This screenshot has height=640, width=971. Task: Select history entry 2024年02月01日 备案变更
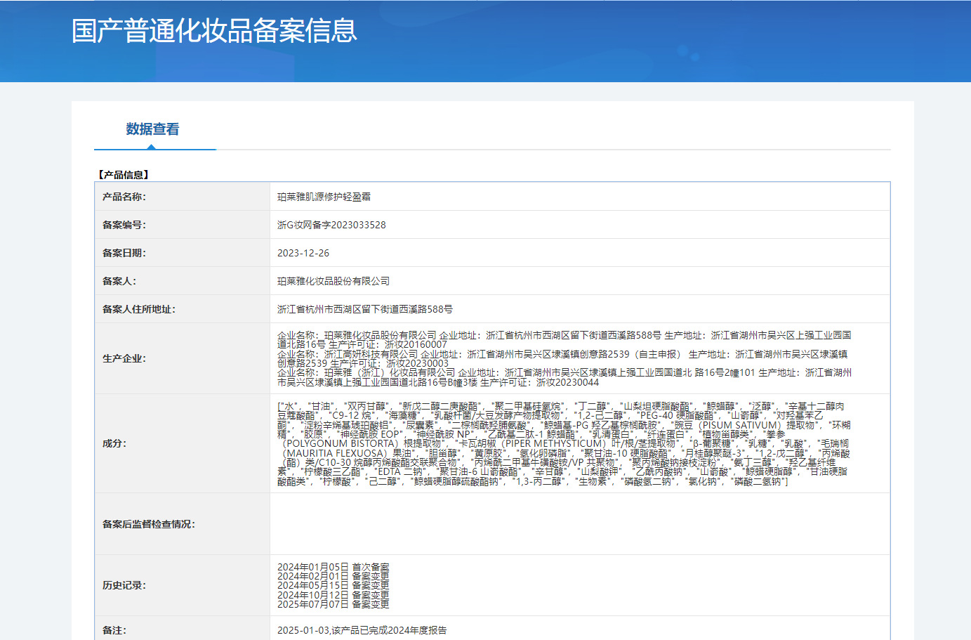click(333, 576)
